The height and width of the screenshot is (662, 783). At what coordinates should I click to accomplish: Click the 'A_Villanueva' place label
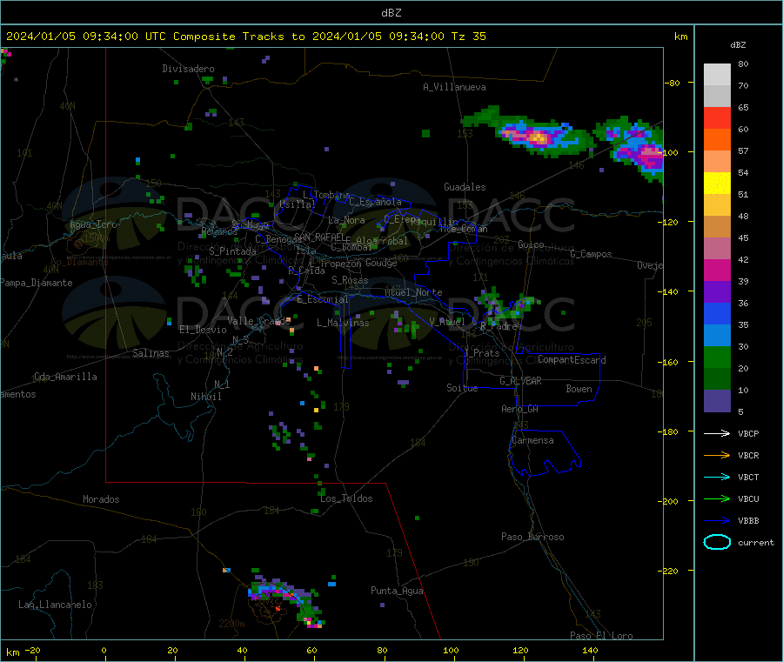click(454, 87)
